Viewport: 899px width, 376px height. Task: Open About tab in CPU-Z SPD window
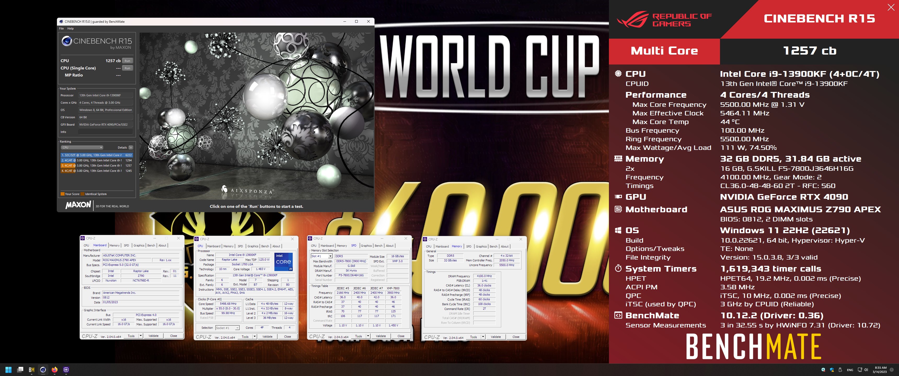[390, 246]
